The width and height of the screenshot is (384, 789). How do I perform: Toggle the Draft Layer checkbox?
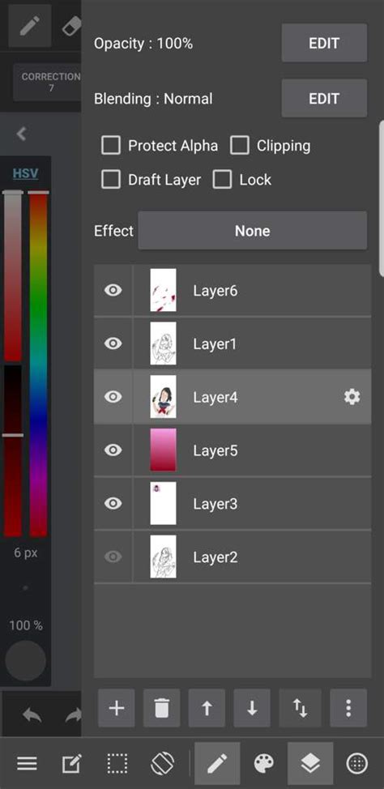(x=111, y=180)
